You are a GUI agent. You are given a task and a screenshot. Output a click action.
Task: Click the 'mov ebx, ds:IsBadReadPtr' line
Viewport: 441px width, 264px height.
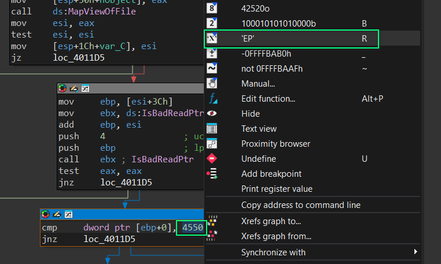click(x=131, y=113)
